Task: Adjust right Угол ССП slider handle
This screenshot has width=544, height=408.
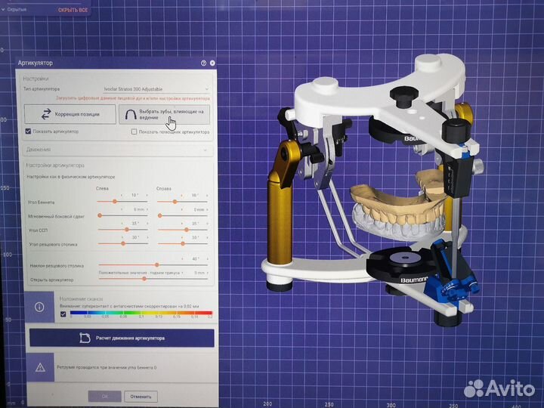Action: [x=187, y=230]
